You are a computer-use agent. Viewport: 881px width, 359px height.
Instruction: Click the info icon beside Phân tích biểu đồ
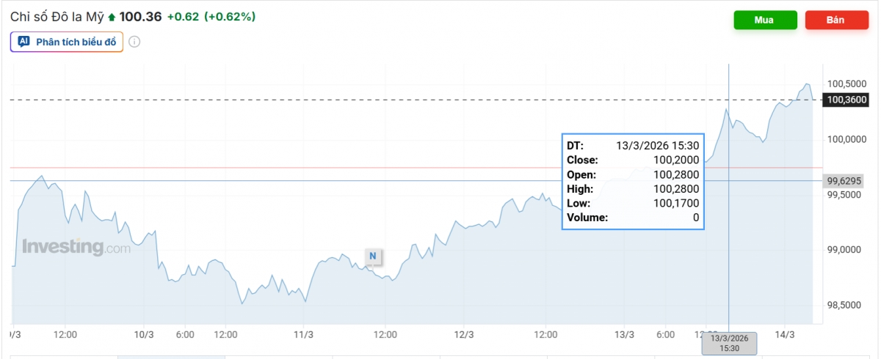[x=134, y=42]
